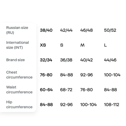
Task: Click the Brand size row label
Action: coord(15,60)
